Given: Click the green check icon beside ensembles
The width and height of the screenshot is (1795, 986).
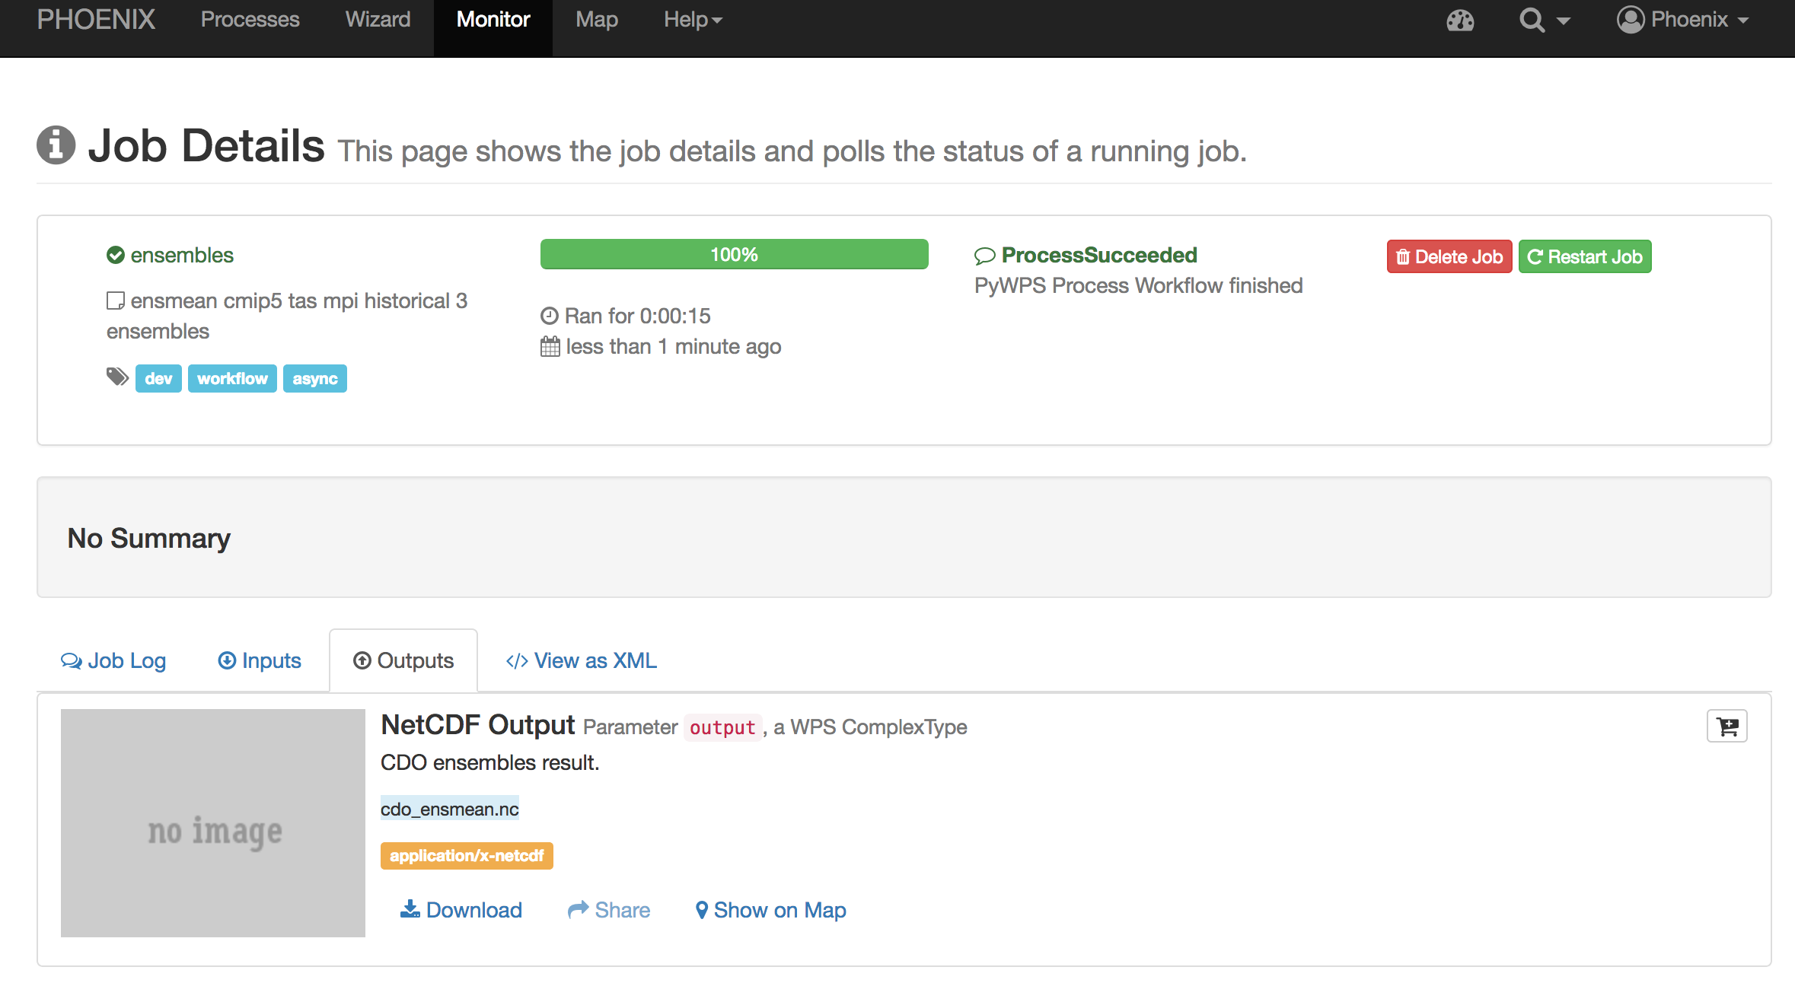Looking at the screenshot, I should 116,255.
